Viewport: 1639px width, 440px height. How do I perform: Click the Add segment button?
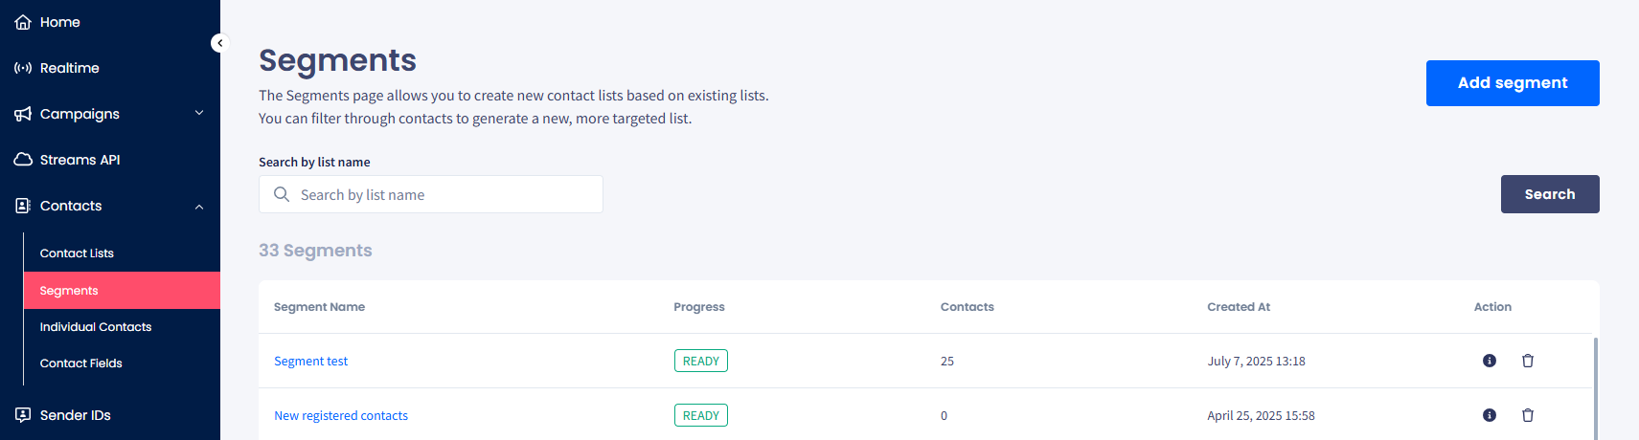[1513, 83]
